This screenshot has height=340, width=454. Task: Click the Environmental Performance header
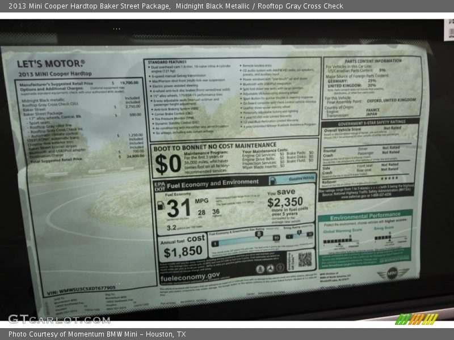point(365,216)
